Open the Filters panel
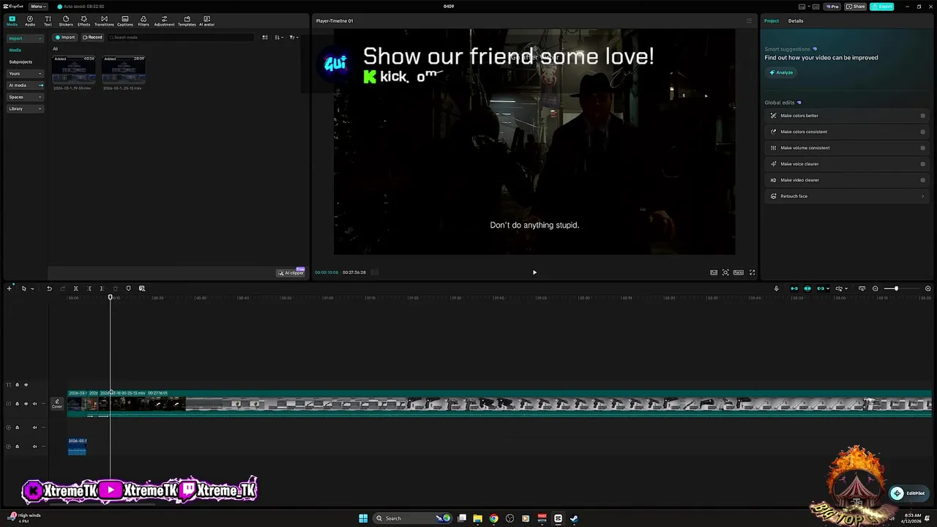This screenshot has width=937, height=527. [143, 20]
